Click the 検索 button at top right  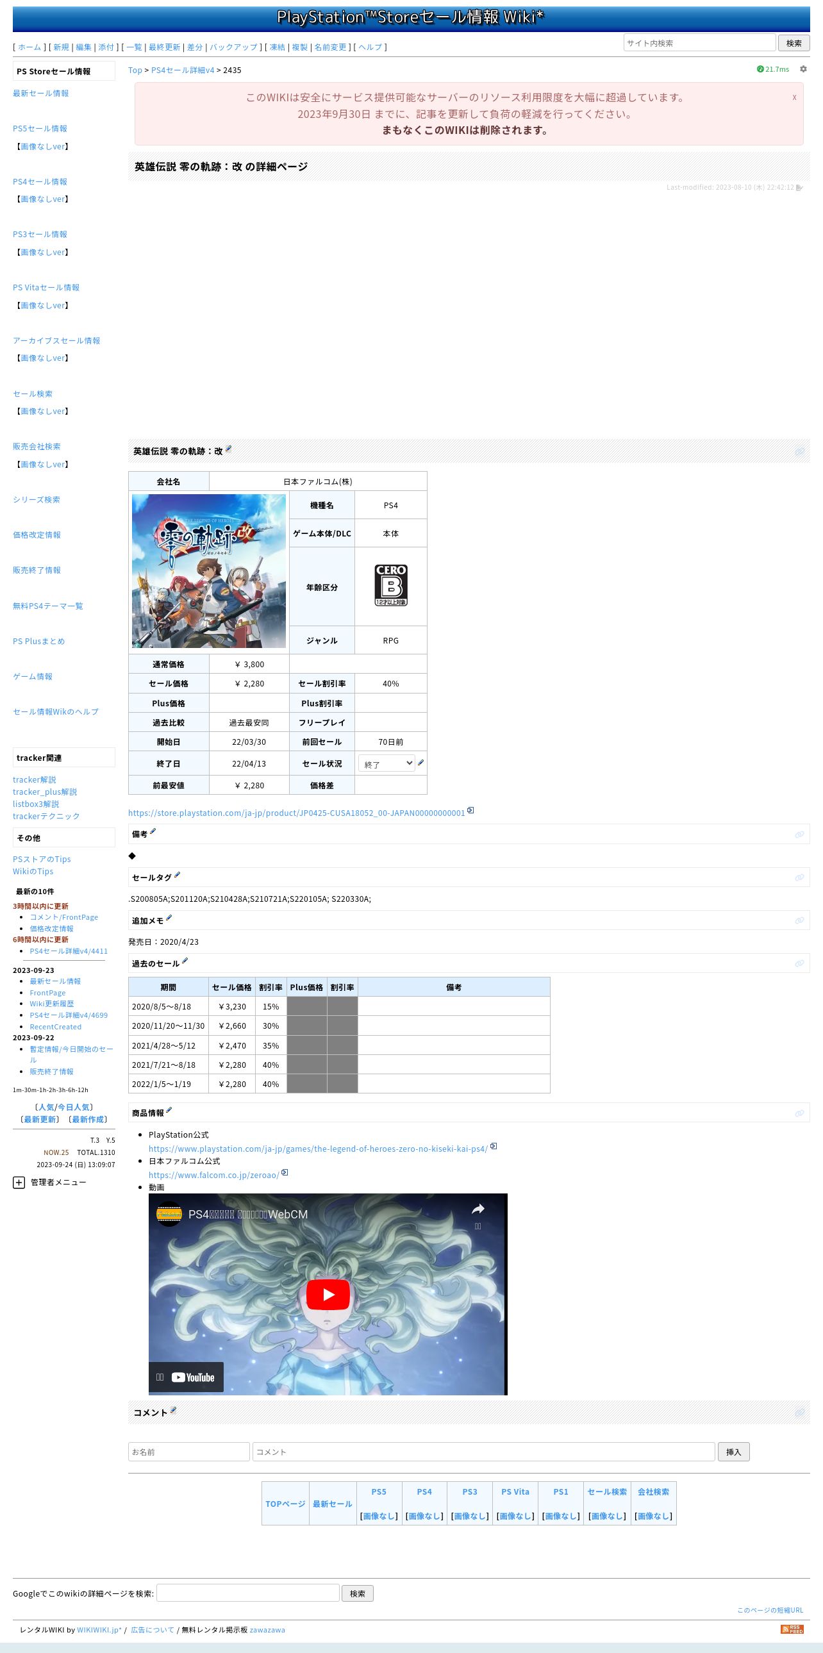tap(794, 43)
